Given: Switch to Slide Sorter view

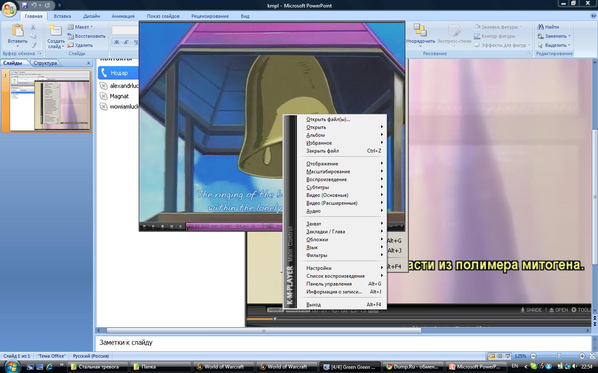Looking at the screenshot, I should [500, 356].
